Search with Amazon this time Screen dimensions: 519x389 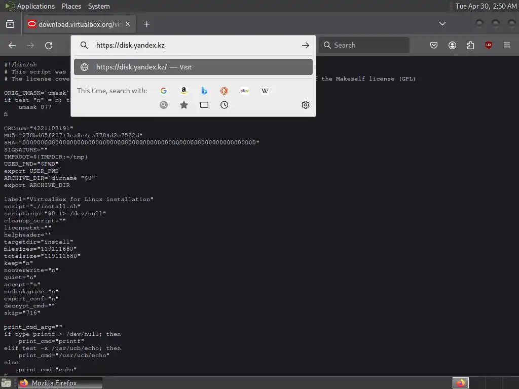point(184,91)
